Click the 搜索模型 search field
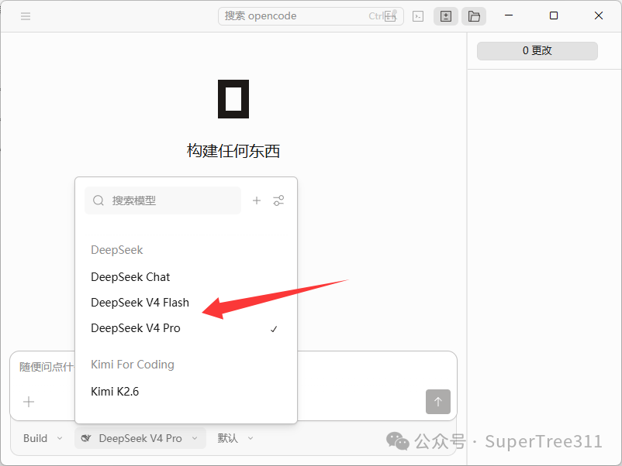The height and width of the screenshot is (466, 622). pos(163,200)
